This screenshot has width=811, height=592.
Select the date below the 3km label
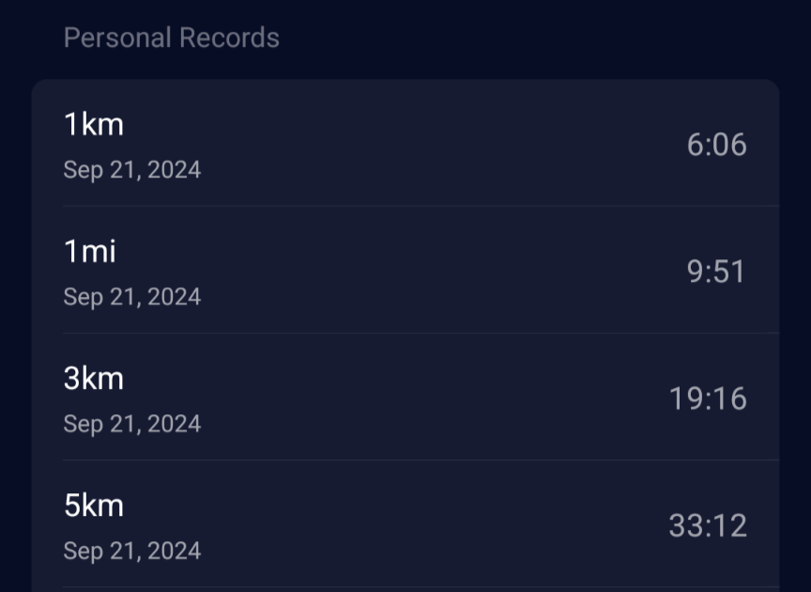[x=132, y=424]
